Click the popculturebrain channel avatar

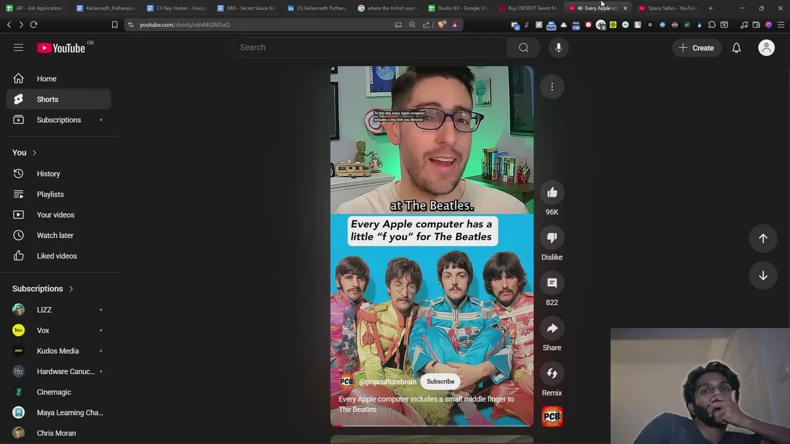tap(347, 382)
